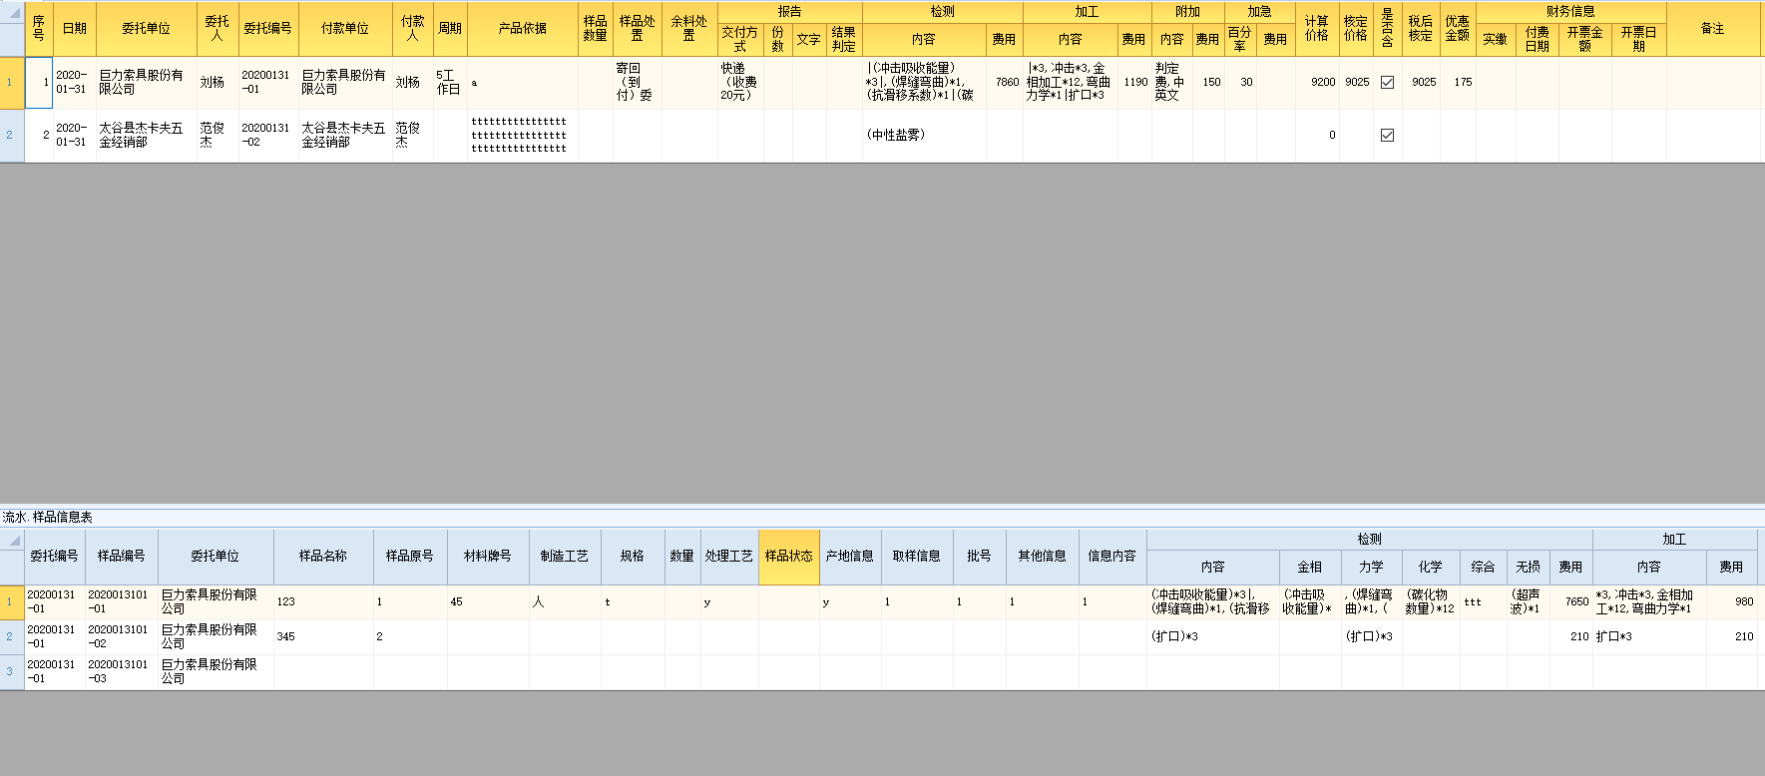The width and height of the screenshot is (1765, 776).
Task: Select the 9200 calculated price cell
Action: click(1317, 83)
